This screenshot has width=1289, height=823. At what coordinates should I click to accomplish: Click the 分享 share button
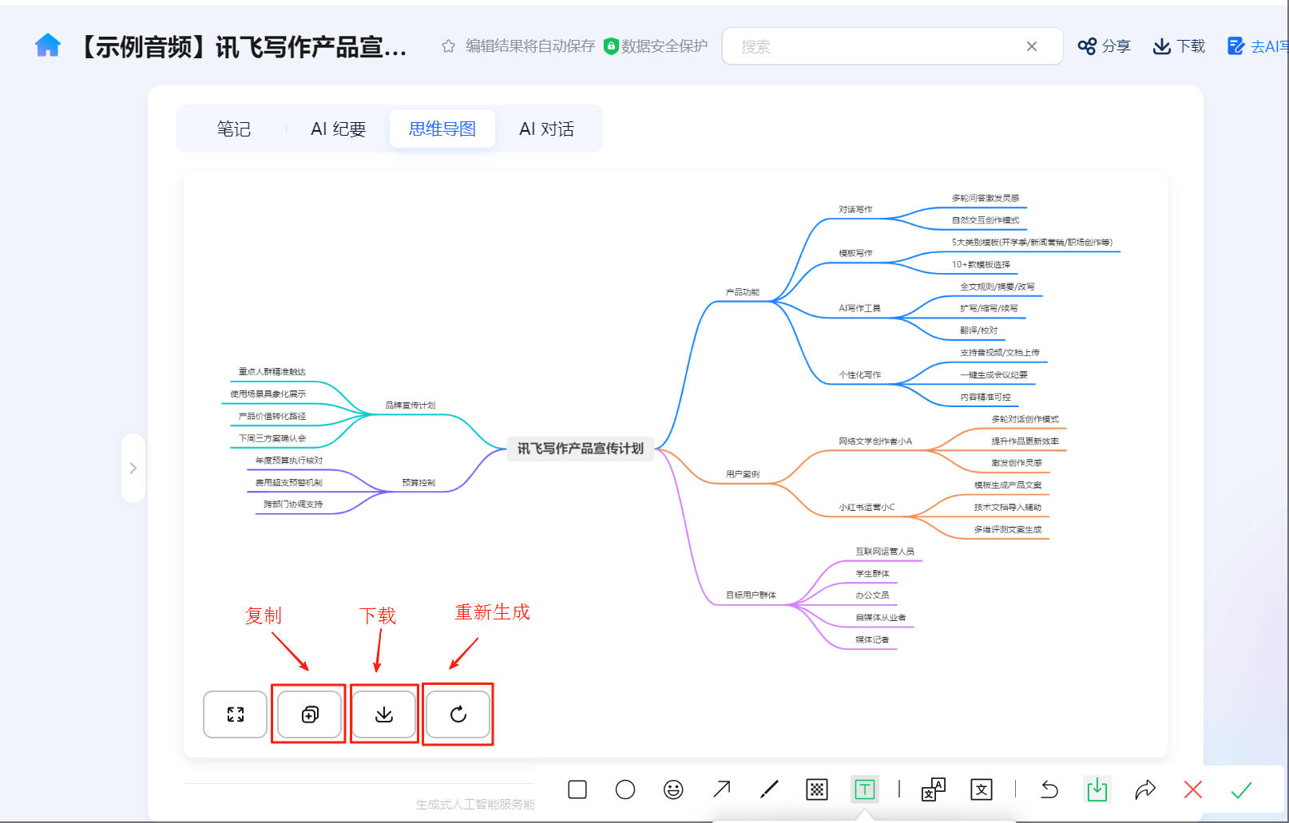(x=1104, y=46)
